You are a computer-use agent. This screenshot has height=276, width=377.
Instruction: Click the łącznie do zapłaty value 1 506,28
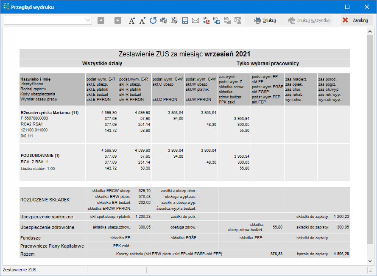point(341,254)
